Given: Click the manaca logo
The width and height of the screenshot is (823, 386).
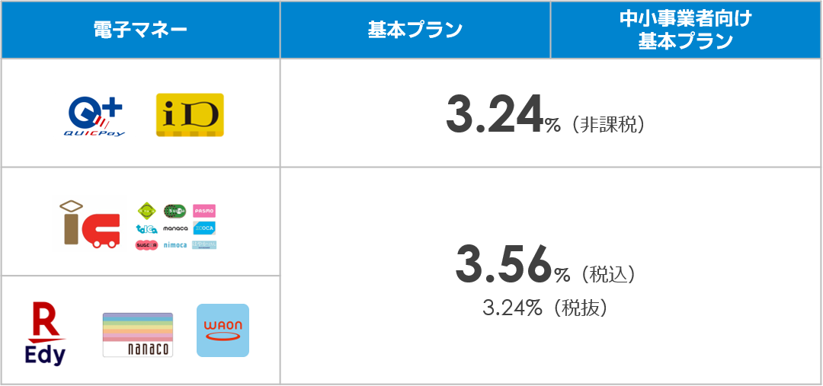Looking at the screenshot, I should pos(175,228).
